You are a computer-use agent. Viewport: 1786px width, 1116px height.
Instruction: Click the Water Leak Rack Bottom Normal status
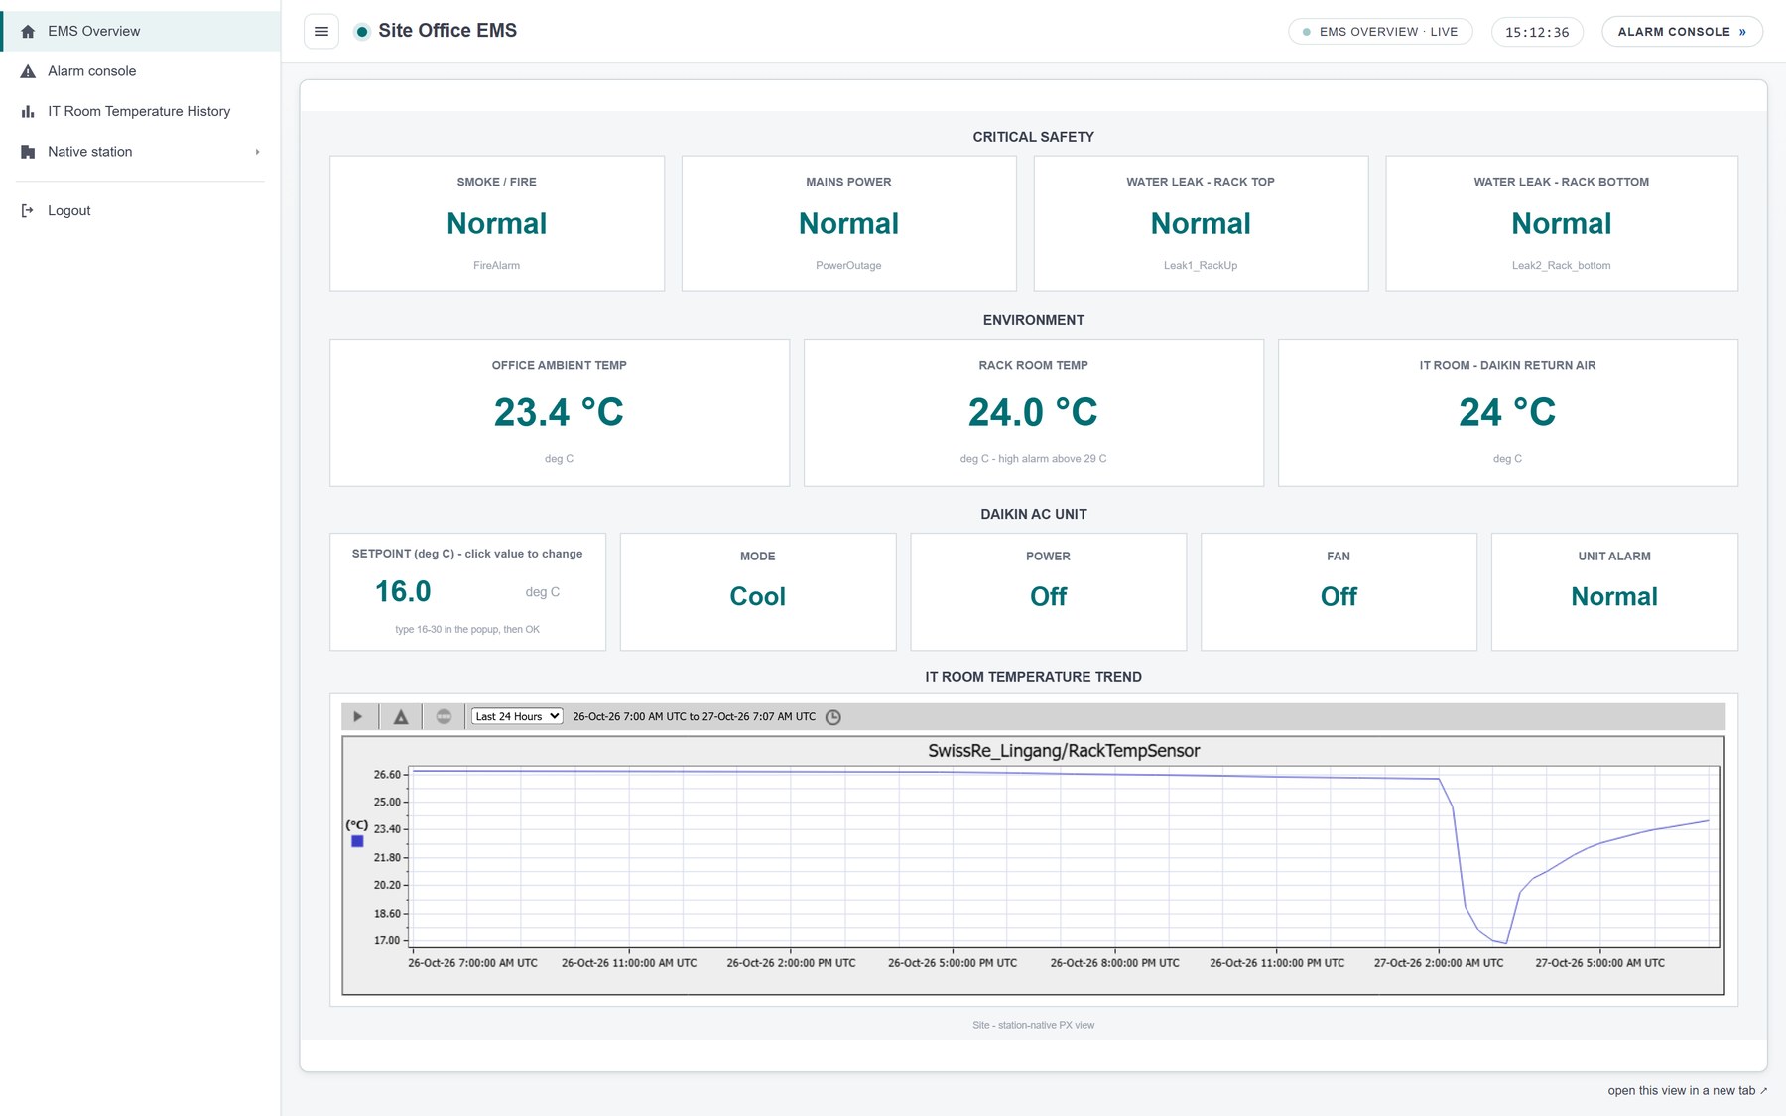pyautogui.click(x=1562, y=223)
